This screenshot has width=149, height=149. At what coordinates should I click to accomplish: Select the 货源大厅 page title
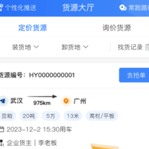pos(78,7)
